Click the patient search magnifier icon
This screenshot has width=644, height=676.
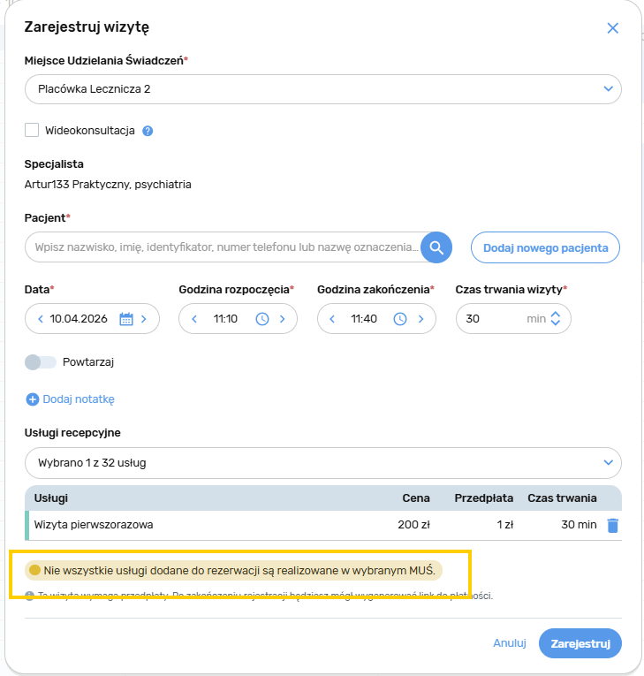436,247
